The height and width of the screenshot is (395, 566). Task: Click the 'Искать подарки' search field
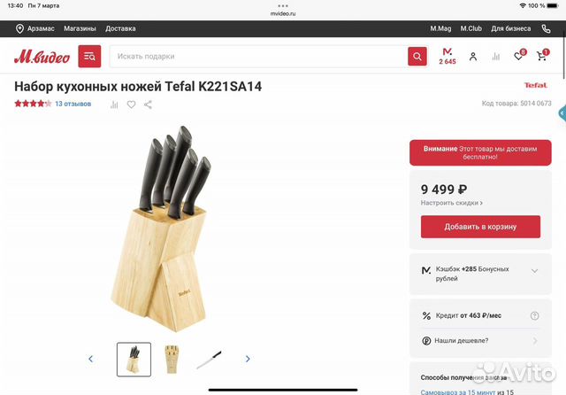pyautogui.click(x=258, y=57)
